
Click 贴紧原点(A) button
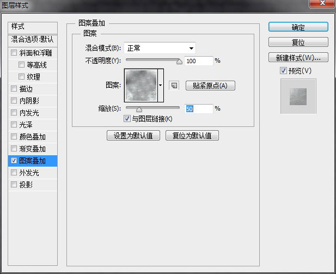[x=210, y=86]
